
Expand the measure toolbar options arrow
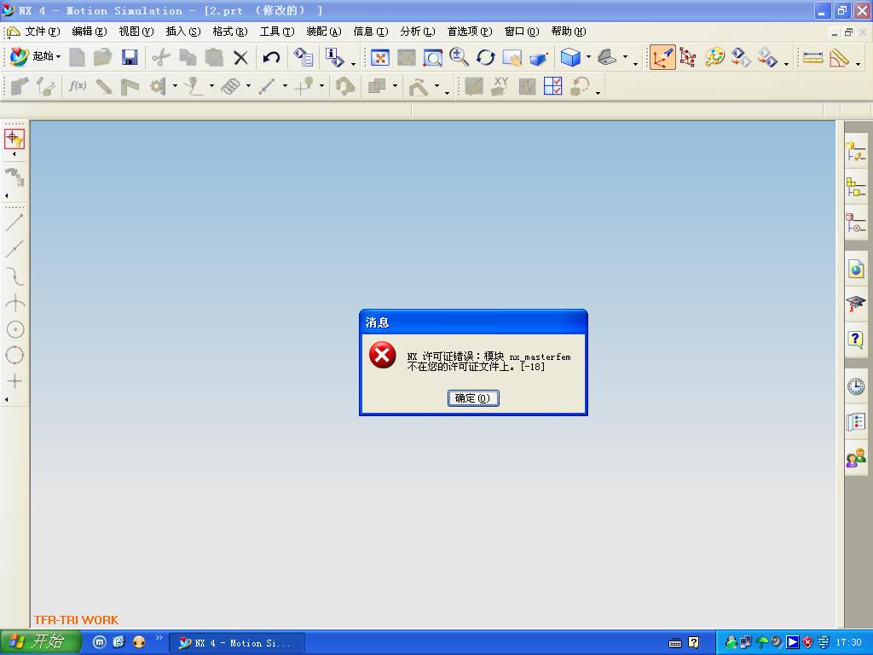click(858, 63)
